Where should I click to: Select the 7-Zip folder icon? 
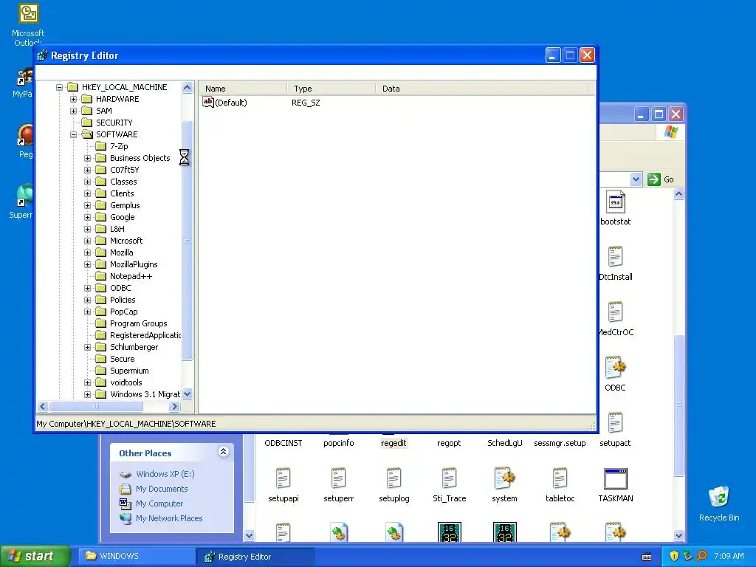click(100, 146)
